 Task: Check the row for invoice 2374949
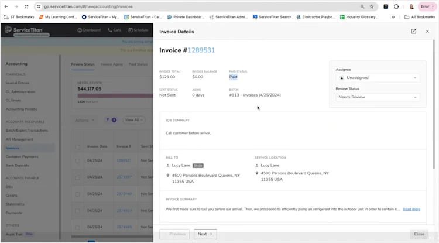point(77,227)
